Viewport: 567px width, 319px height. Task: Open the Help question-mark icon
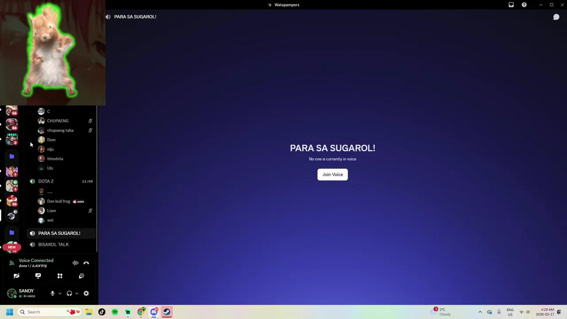(524, 5)
